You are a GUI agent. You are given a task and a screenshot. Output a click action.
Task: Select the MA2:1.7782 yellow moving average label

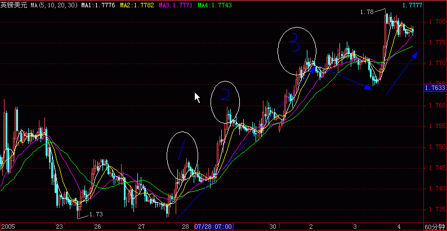[x=137, y=5]
